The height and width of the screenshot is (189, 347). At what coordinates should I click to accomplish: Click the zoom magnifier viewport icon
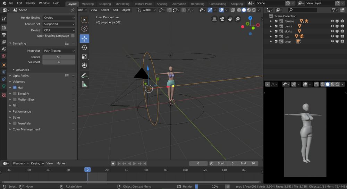238,19
